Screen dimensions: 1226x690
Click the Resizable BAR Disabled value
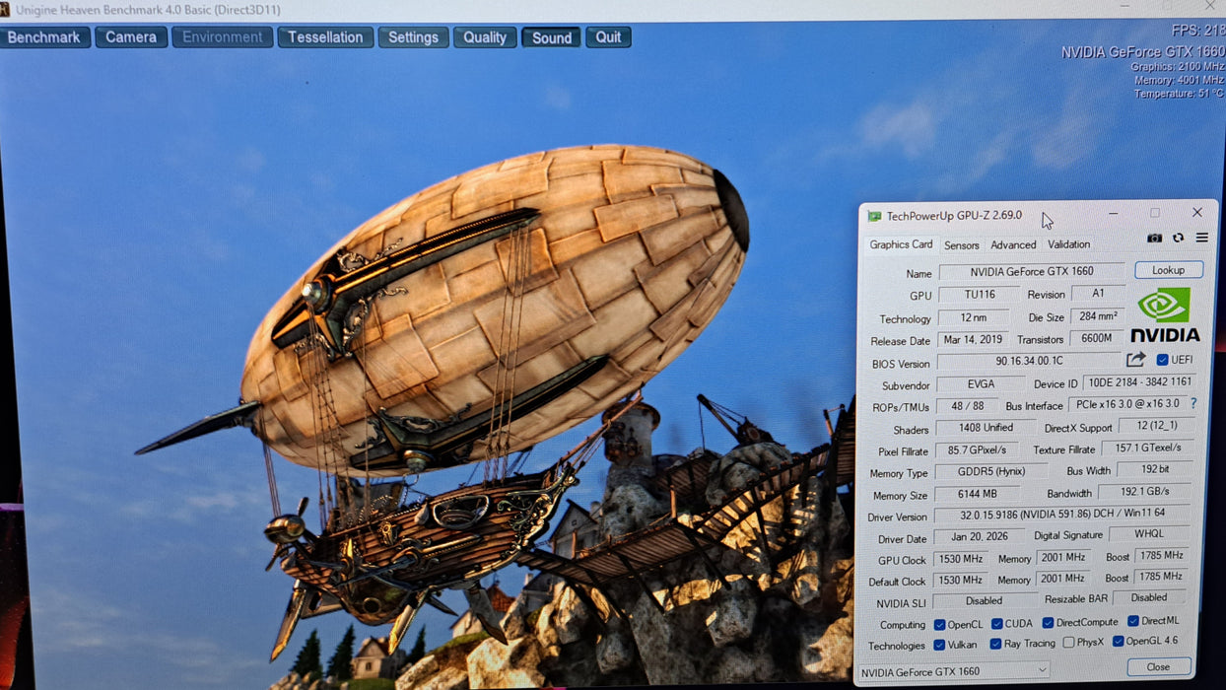pos(1149,597)
